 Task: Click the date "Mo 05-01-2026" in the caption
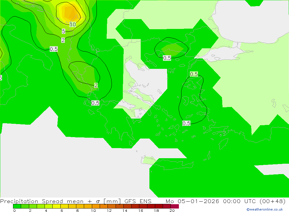coord(192,201)
